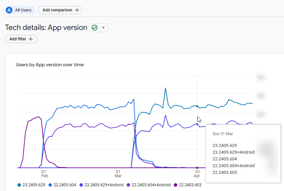Image resolution: width=284 pixels, height=191 pixels.
Task: Click 'Users by App version over time' chart title
Action: 50,65
